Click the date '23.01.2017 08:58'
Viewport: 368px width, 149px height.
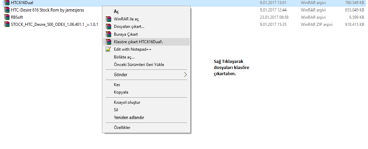coord(274,17)
